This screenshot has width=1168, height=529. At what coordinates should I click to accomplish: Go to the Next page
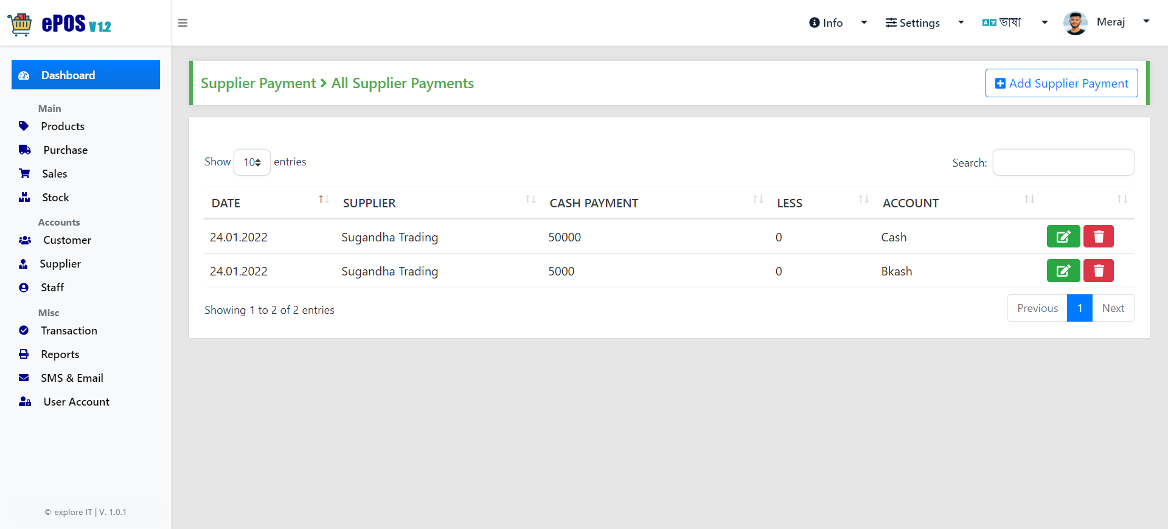pyautogui.click(x=1113, y=308)
